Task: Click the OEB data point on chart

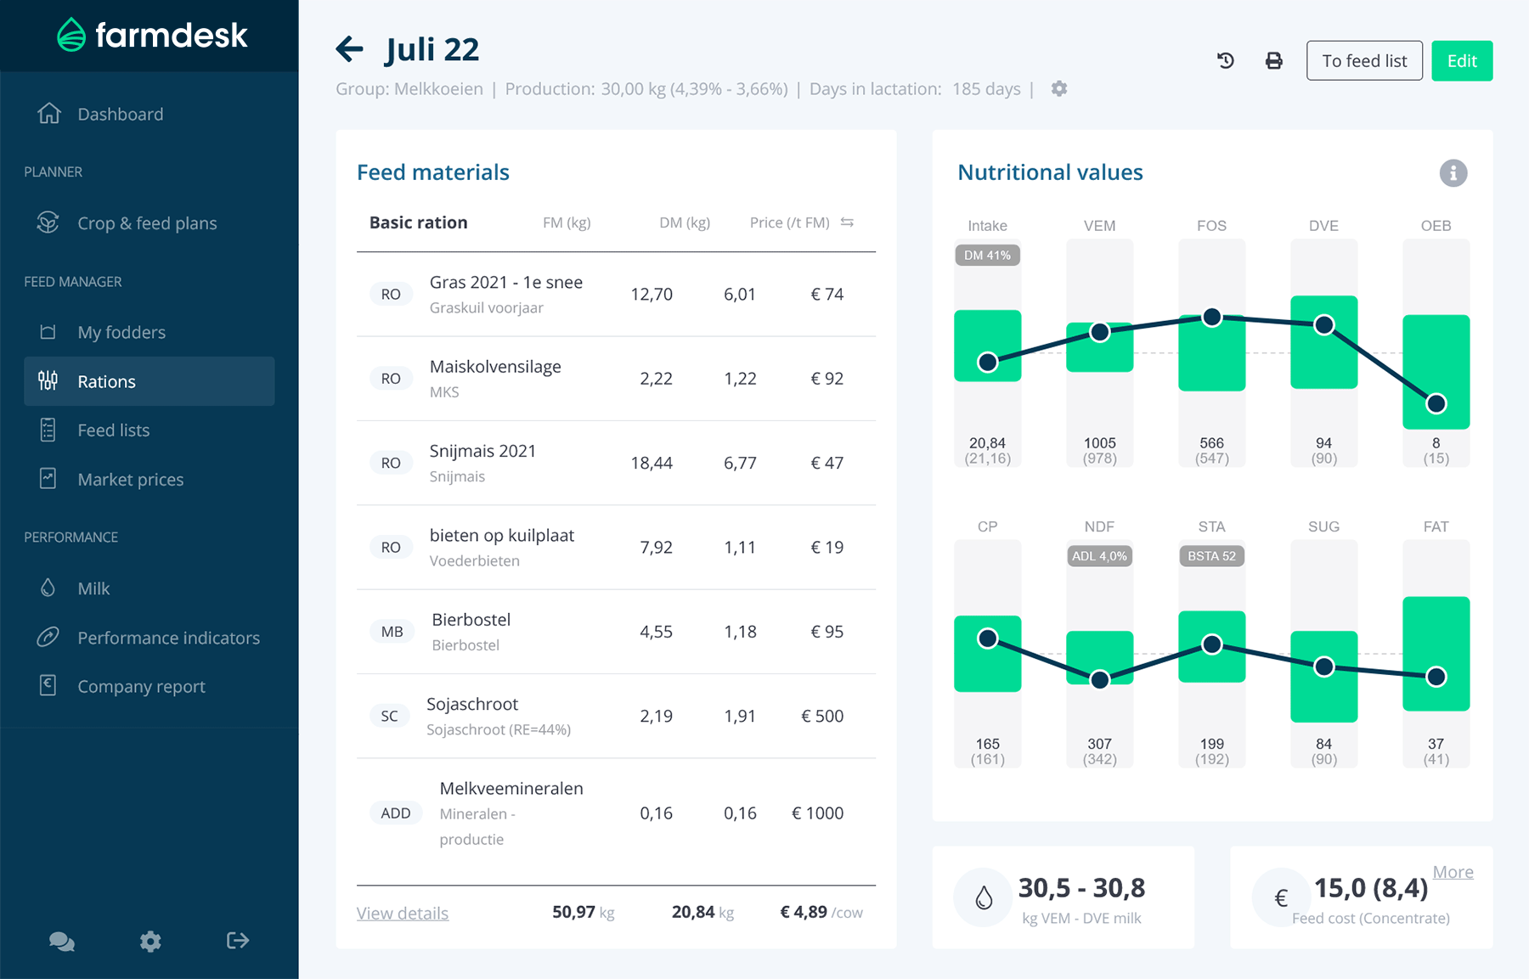Action: click(1436, 403)
